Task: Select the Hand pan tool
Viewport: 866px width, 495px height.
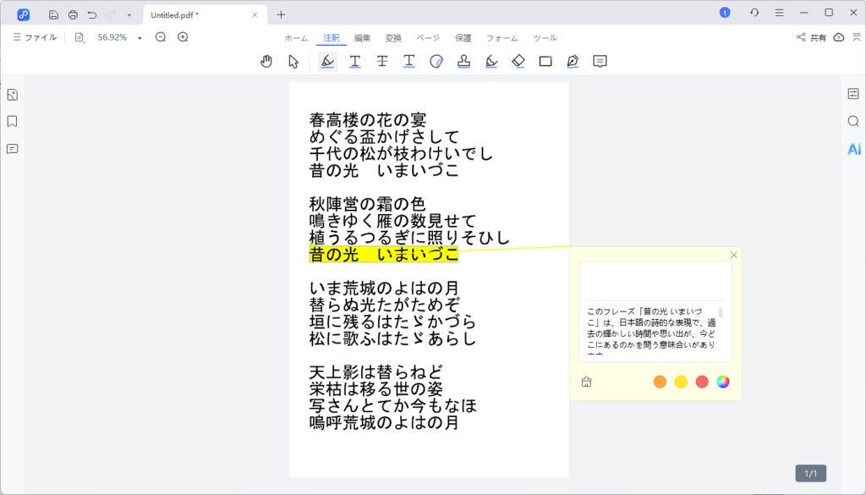Action: tap(266, 61)
